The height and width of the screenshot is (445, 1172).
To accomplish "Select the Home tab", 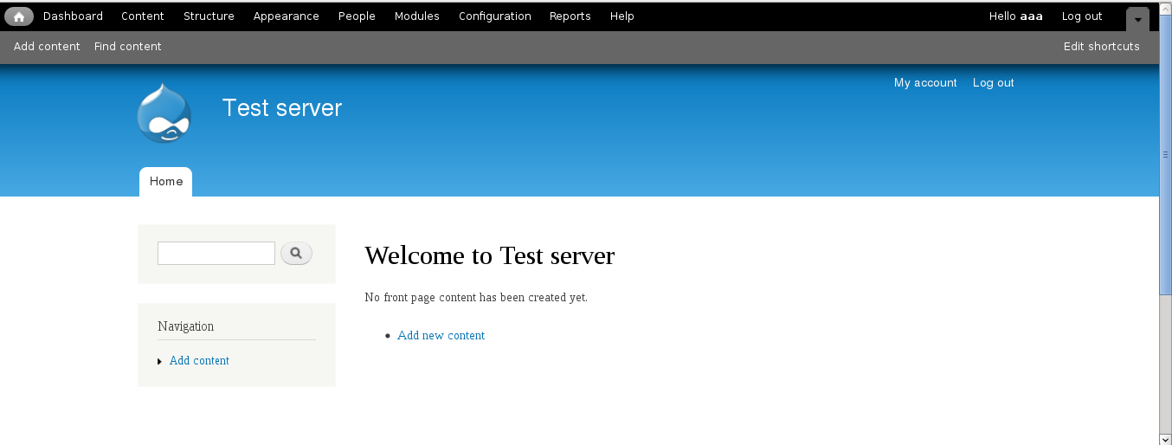I will point(166,182).
